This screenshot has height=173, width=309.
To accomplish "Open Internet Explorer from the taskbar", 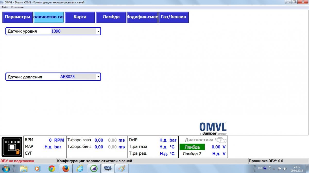I will tap(80, 168).
